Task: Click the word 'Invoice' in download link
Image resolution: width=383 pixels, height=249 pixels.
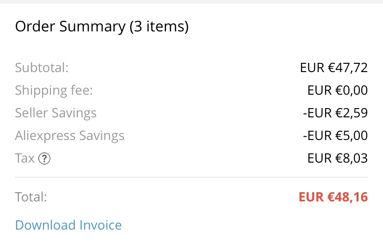Action: tap(100, 225)
